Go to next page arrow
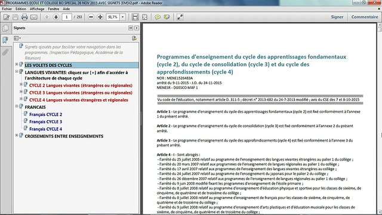The image size is (382, 215). pos(56,17)
